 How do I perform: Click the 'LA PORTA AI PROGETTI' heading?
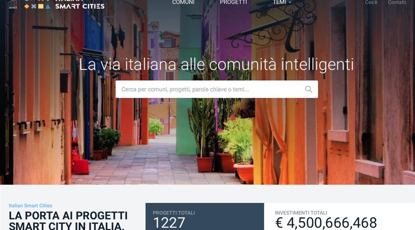pos(68,216)
